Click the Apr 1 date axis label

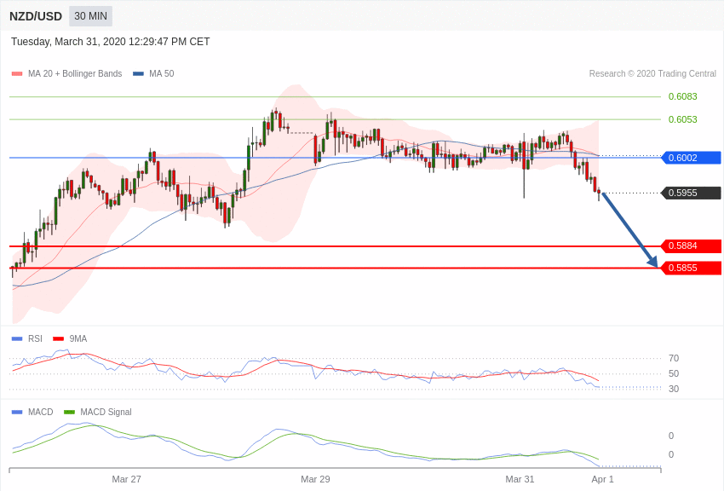click(x=602, y=479)
